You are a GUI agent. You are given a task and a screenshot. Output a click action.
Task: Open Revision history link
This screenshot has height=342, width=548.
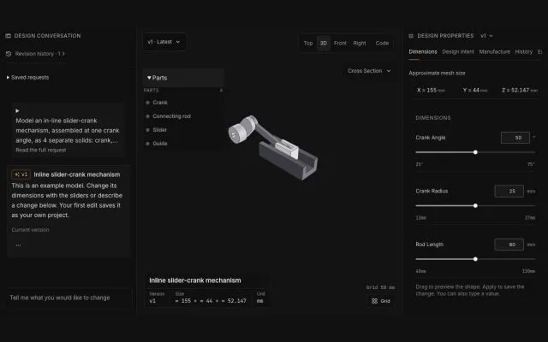[x=39, y=54]
